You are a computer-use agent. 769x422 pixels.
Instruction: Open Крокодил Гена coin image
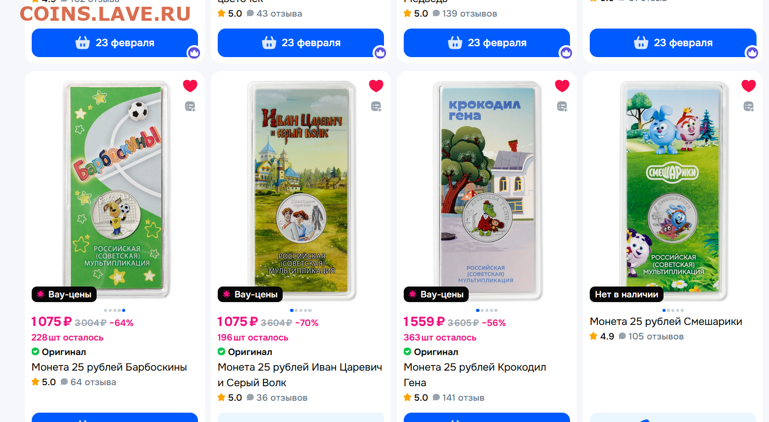[487, 190]
